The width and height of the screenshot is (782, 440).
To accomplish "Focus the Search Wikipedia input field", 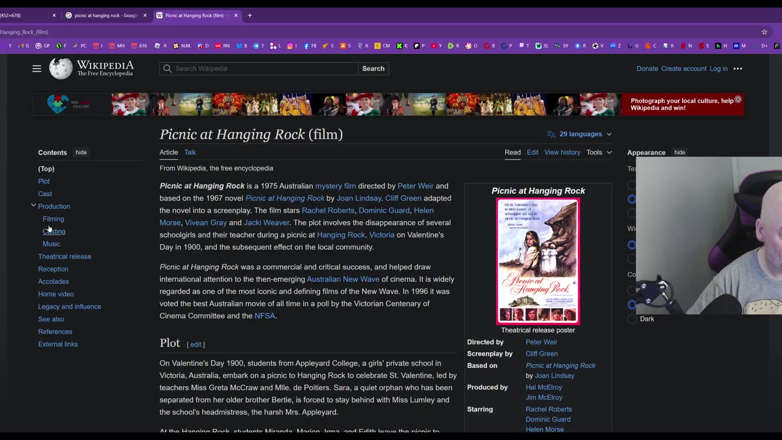I will [x=259, y=68].
